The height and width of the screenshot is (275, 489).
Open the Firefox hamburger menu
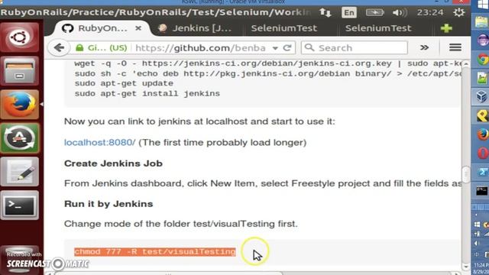coord(455,47)
